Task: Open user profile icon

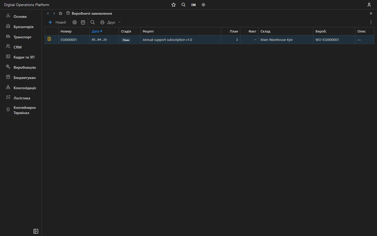Action: coord(369,5)
